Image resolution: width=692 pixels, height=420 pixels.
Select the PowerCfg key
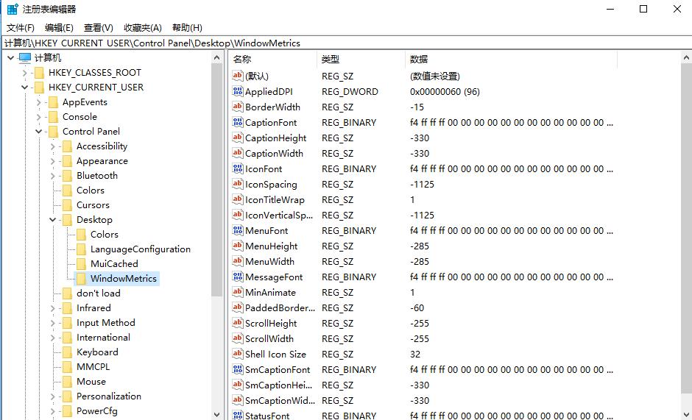click(97, 411)
